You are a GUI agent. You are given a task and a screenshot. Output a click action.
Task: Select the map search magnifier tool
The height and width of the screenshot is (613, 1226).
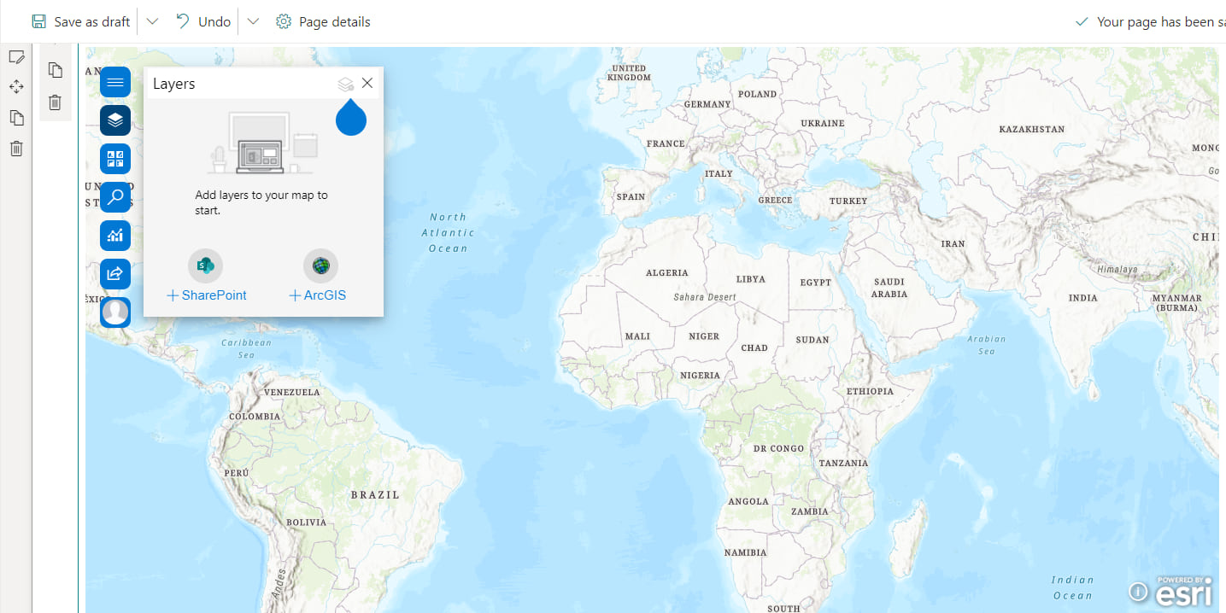115,197
